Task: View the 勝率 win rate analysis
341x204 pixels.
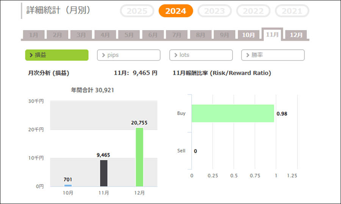Action: pos(273,55)
